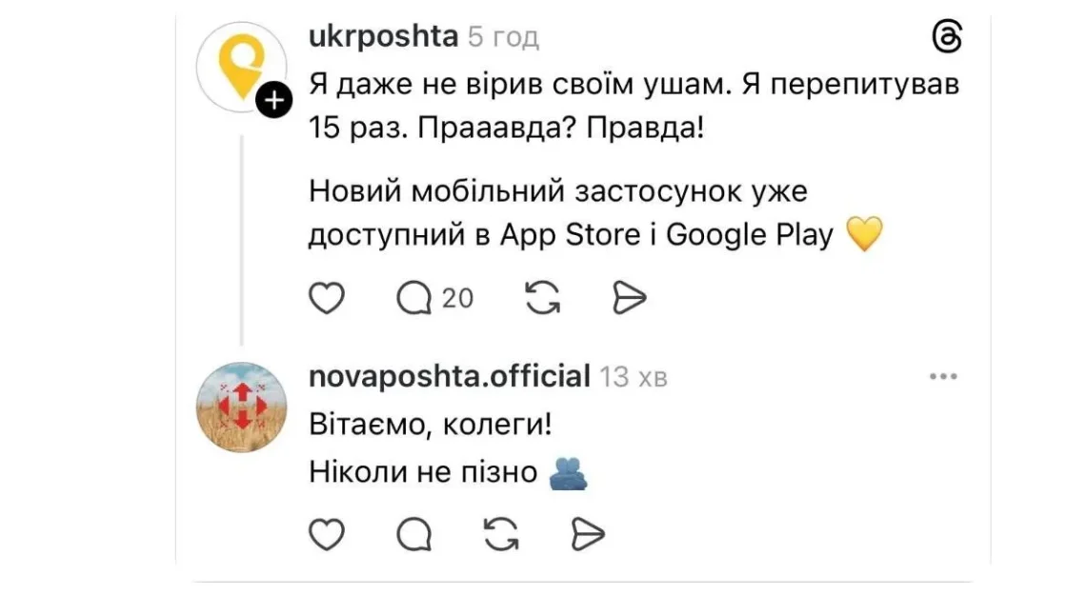
Task: Reply to novaposhta.official comment
Action: [413, 535]
